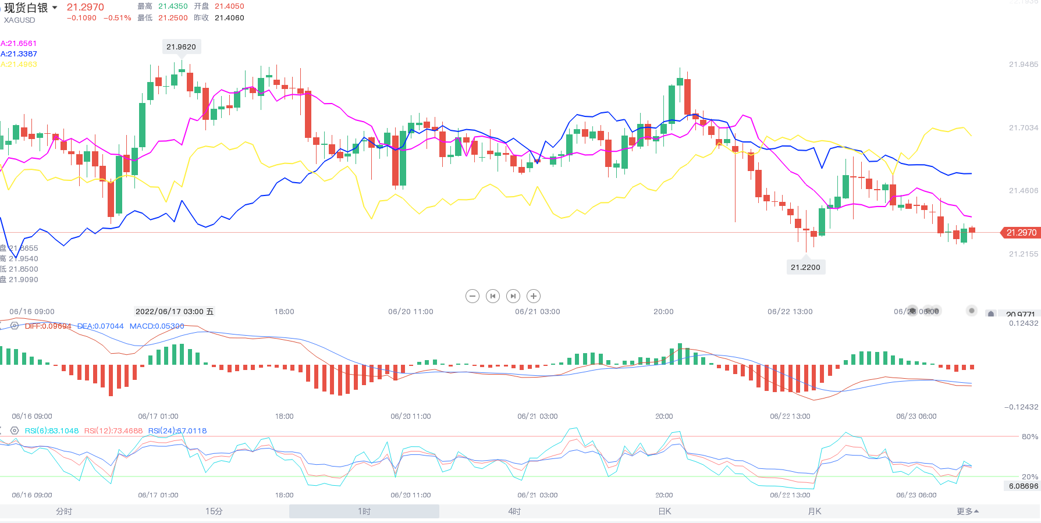Click the rightmost grey circle marker
This screenshot has width=1041, height=523.
pyautogui.click(x=971, y=311)
